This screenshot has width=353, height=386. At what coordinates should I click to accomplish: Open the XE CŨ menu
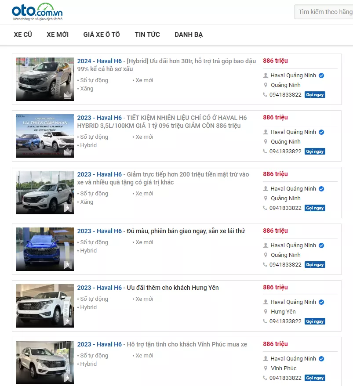(x=23, y=34)
